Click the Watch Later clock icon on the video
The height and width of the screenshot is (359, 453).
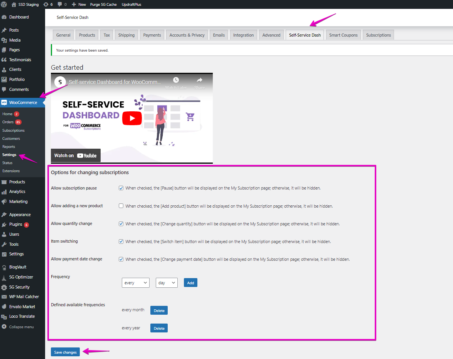coord(176,80)
